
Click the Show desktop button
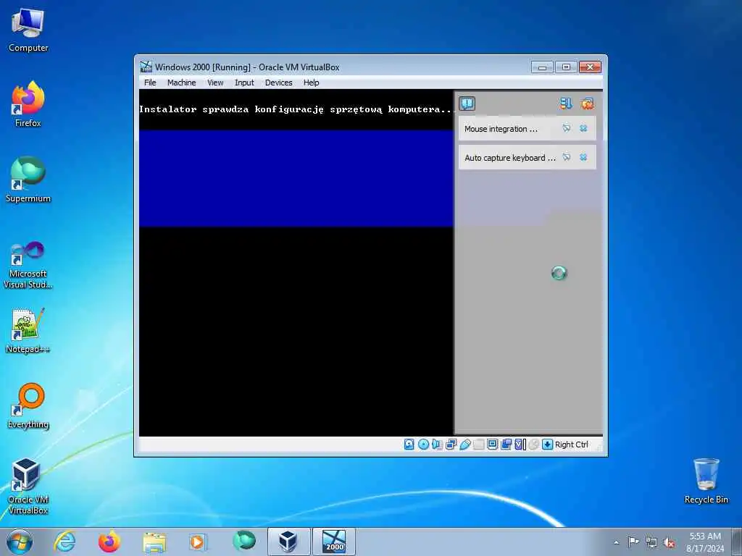click(737, 542)
